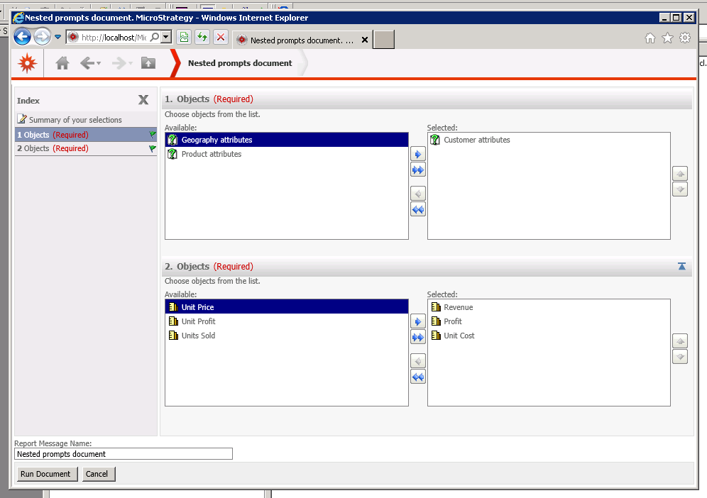Switch to the Nested prompts document tab
Image resolution: width=707 pixels, height=498 pixels.
(x=302, y=40)
